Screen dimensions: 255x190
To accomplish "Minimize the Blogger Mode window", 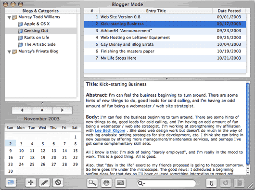I will click(x=13, y=4).
